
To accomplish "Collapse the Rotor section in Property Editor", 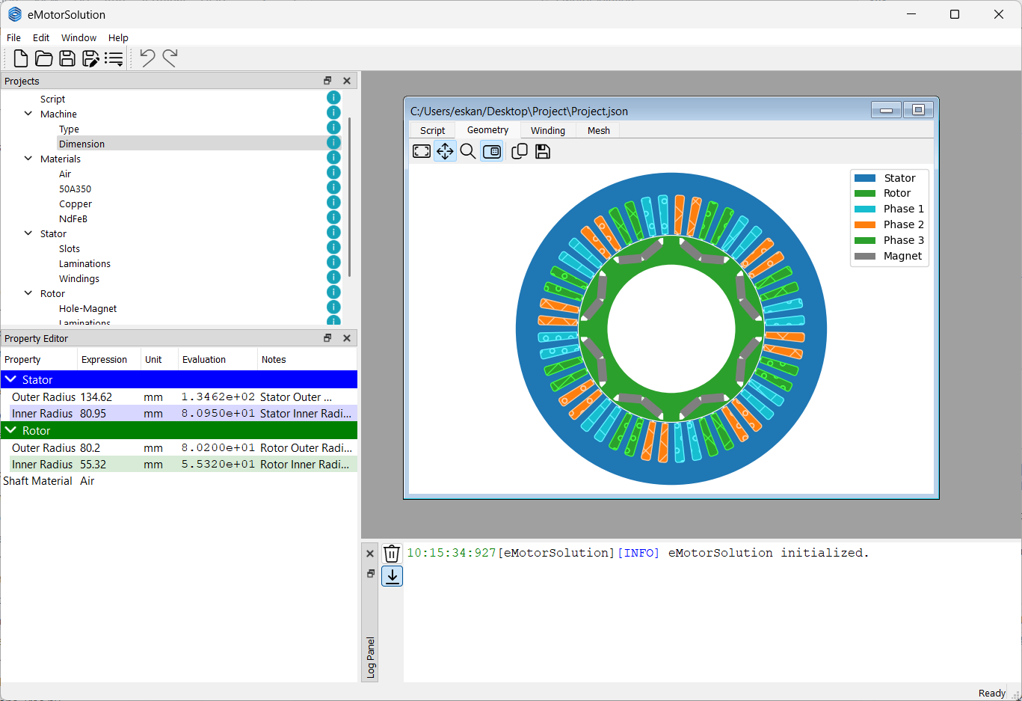I will pos(11,430).
